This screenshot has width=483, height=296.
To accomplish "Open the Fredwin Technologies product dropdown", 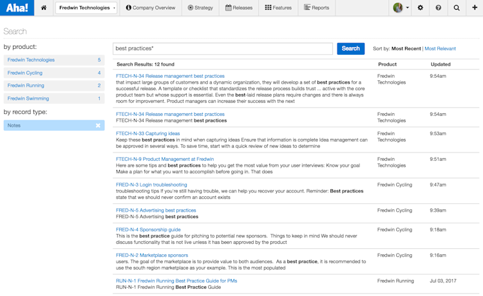I will [x=86, y=8].
